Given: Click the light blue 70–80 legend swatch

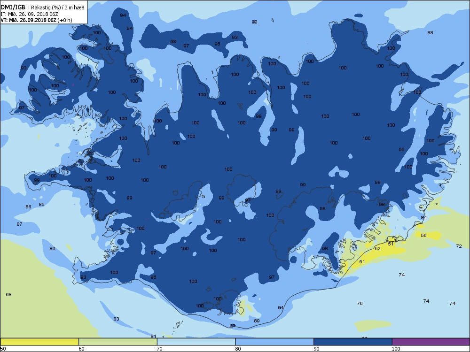Looking at the screenshot, I should pyautogui.click(x=196, y=342).
